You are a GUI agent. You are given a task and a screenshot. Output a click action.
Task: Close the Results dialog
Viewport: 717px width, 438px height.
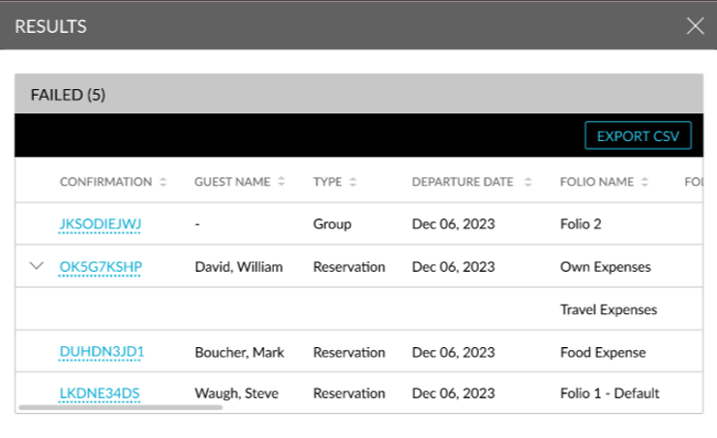tap(695, 26)
